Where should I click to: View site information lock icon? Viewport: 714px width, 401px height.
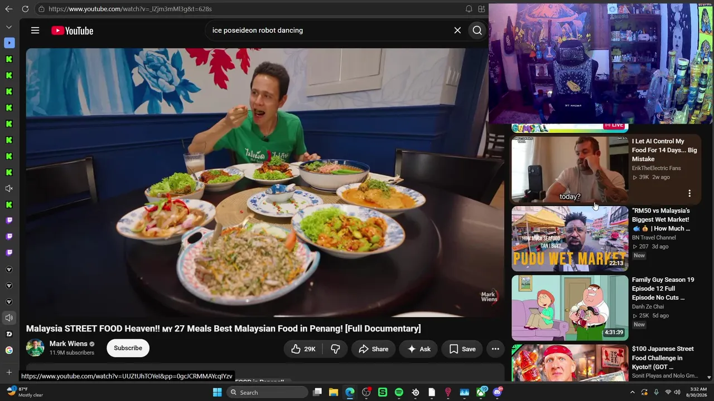coord(41,9)
